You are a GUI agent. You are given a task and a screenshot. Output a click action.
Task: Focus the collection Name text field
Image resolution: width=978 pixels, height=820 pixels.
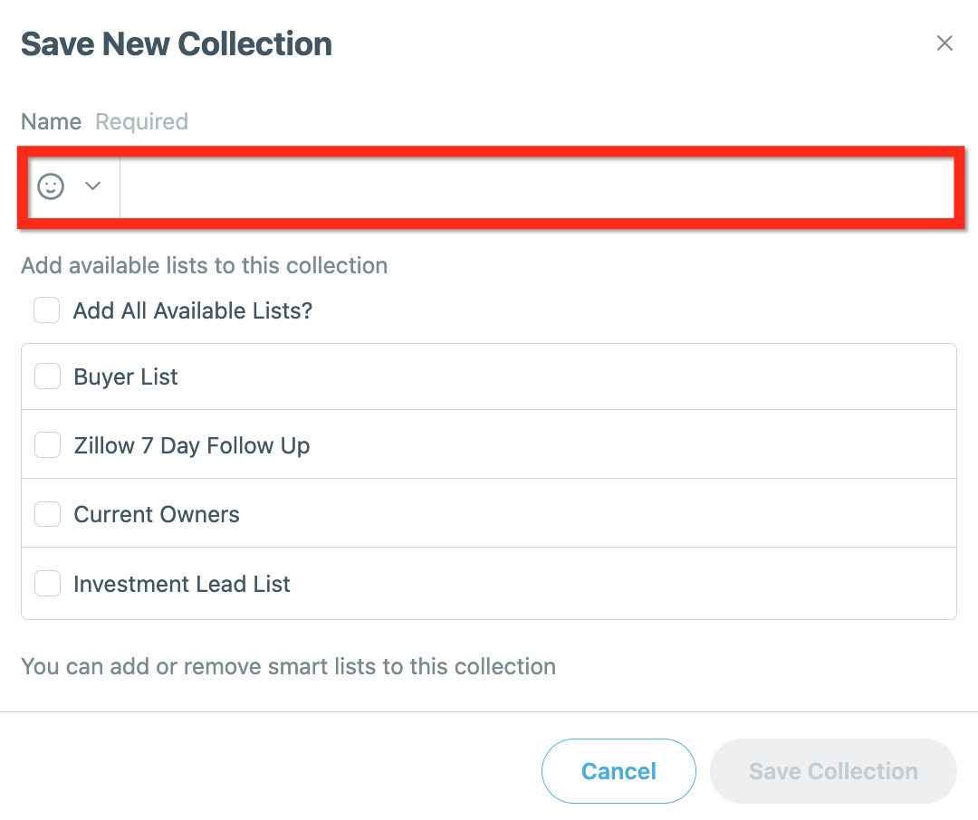[536, 187]
